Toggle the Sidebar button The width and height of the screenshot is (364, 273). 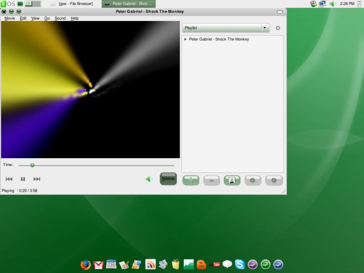pyautogui.click(x=168, y=179)
